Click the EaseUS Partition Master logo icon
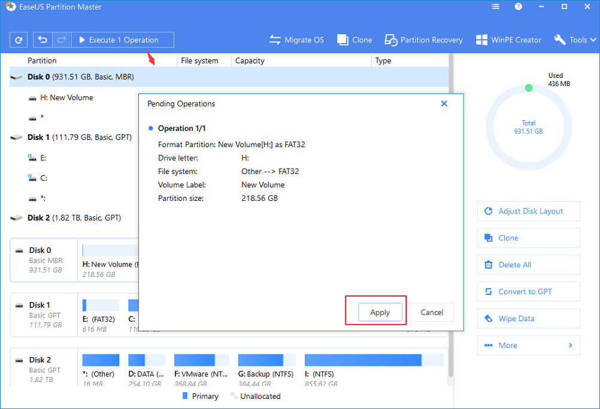 10,7
